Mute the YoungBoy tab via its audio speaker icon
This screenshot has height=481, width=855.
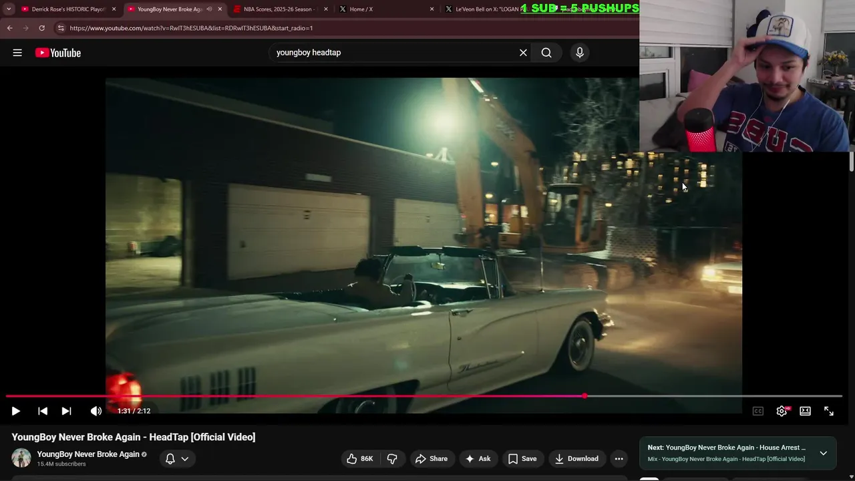(209, 9)
